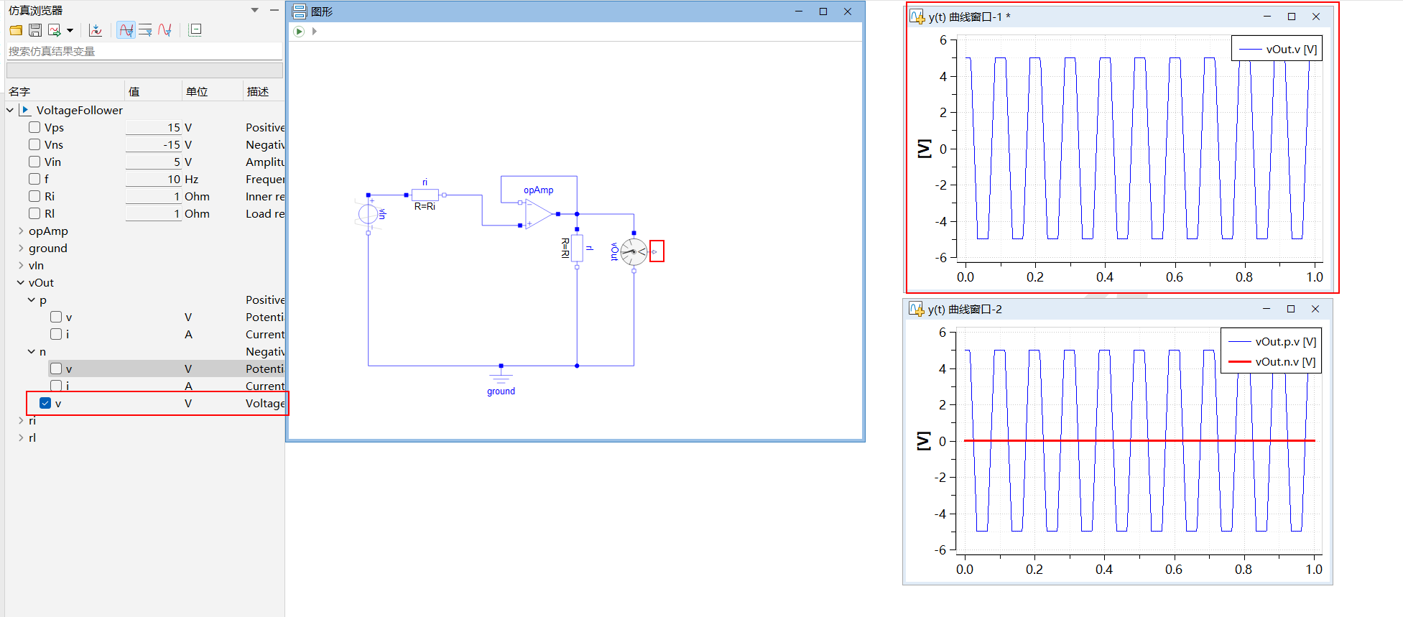Click the play button in the 图形 window
The width and height of the screenshot is (1403, 617).
(x=299, y=32)
